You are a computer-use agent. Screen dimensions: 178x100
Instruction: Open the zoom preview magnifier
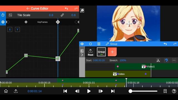point(82,11)
